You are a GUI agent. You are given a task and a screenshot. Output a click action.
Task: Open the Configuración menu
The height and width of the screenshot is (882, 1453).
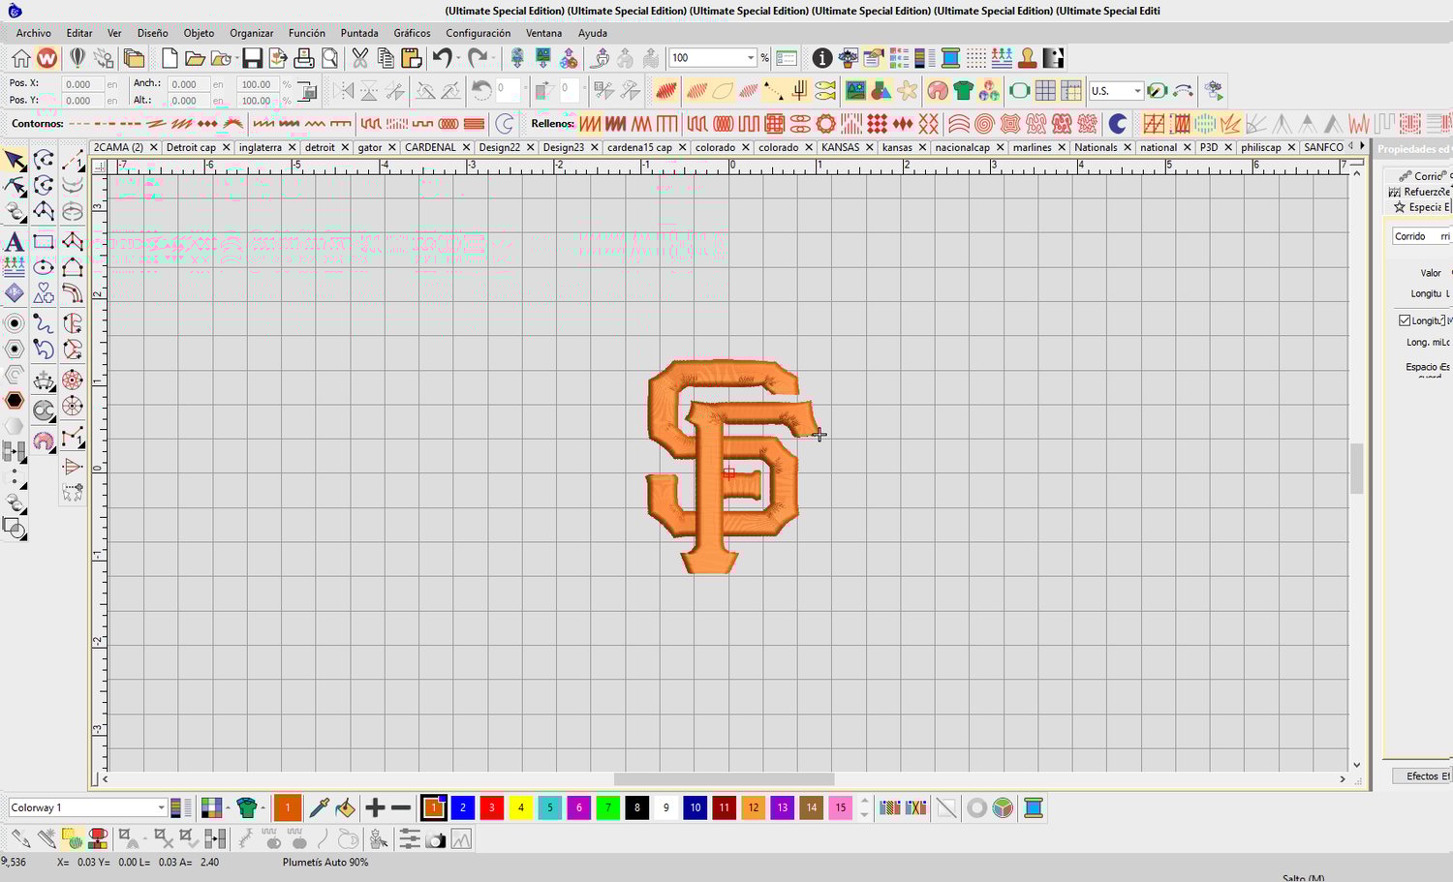point(478,33)
